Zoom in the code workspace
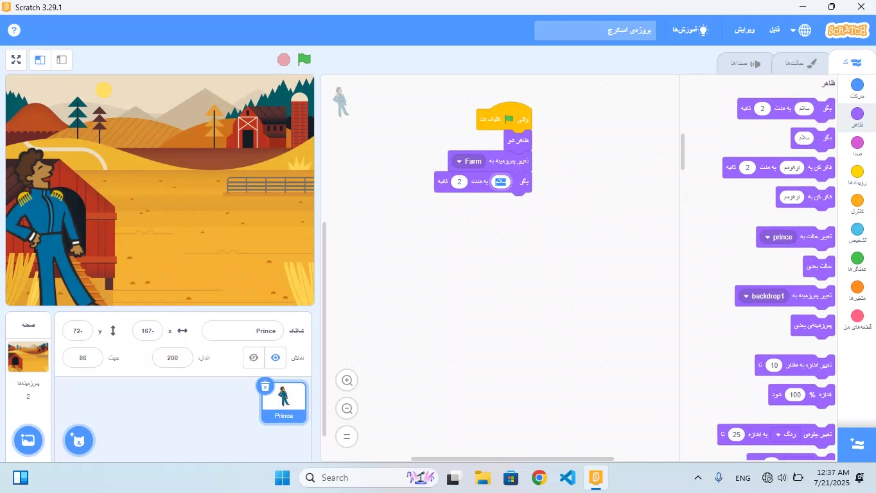The image size is (876, 493). (x=347, y=381)
